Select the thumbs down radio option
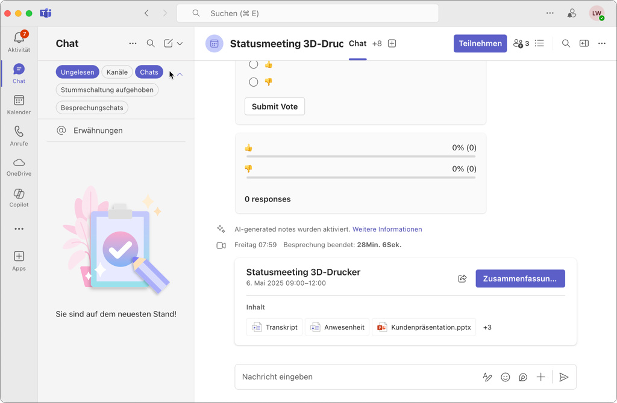 [254, 82]
